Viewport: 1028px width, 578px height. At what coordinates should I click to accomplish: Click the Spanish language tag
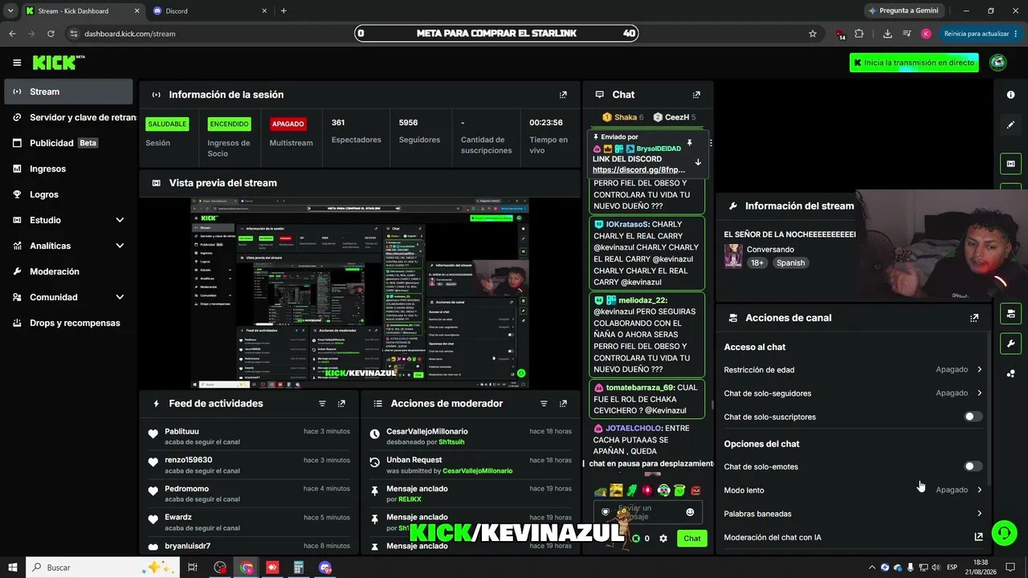point(790,263)
